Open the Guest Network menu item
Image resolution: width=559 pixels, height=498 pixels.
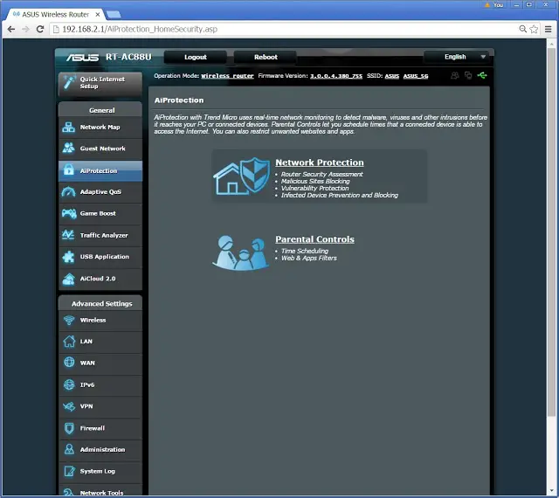[100, 149]
